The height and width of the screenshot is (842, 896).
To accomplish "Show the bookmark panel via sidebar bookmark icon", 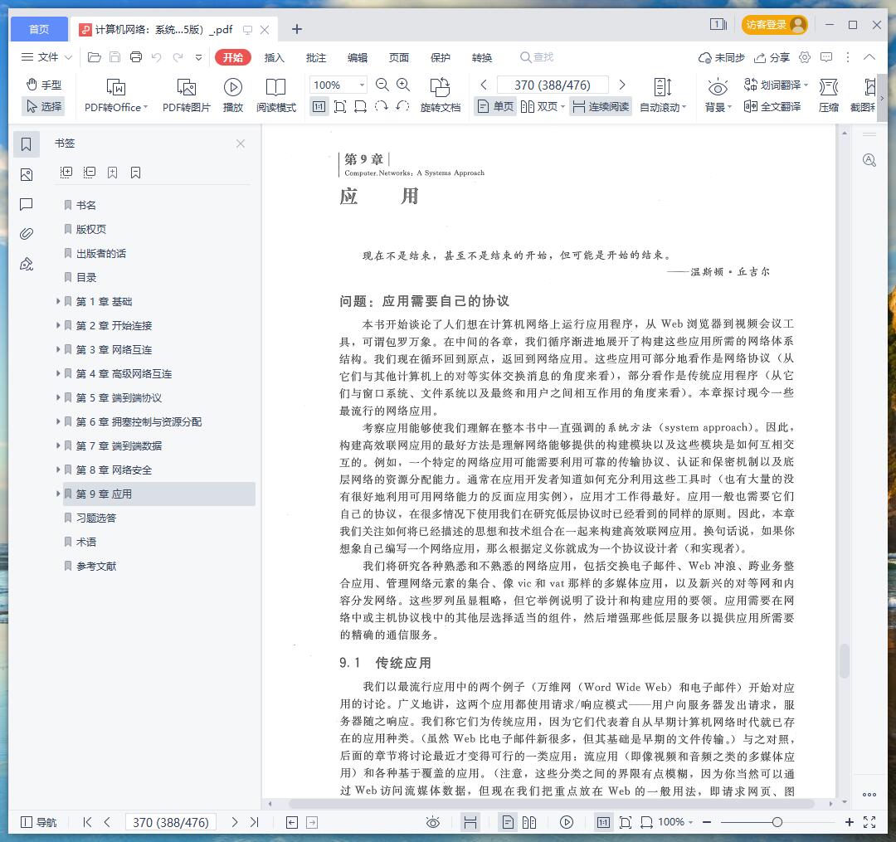I will tap(27, 144).
